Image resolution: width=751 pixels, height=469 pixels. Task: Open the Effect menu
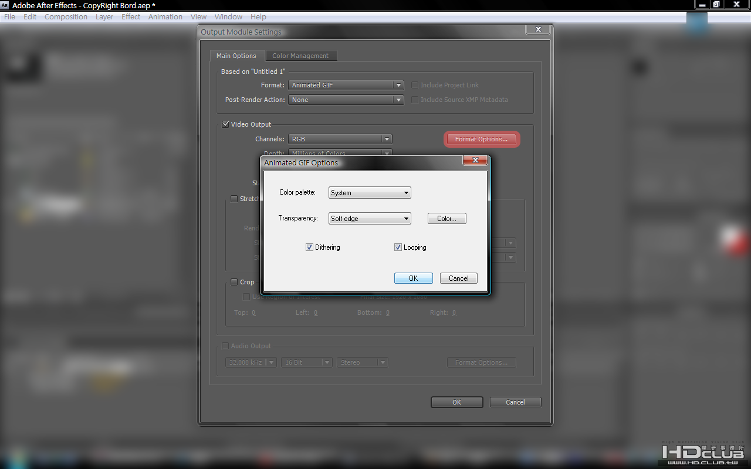pyautogui.click(x=131, y=16)
